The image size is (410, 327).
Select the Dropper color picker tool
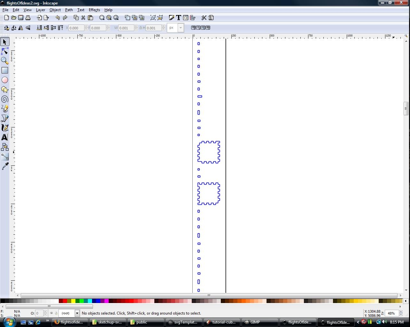click(5, 166)
